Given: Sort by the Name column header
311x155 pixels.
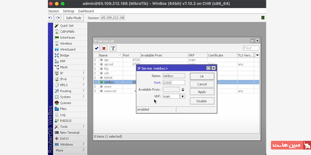Looking at the screenshot, I should (x=110, y=55).
